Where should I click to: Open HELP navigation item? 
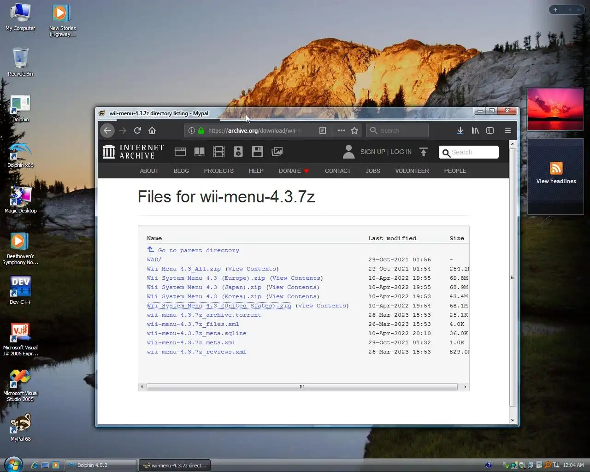click(x=256, y=171)
